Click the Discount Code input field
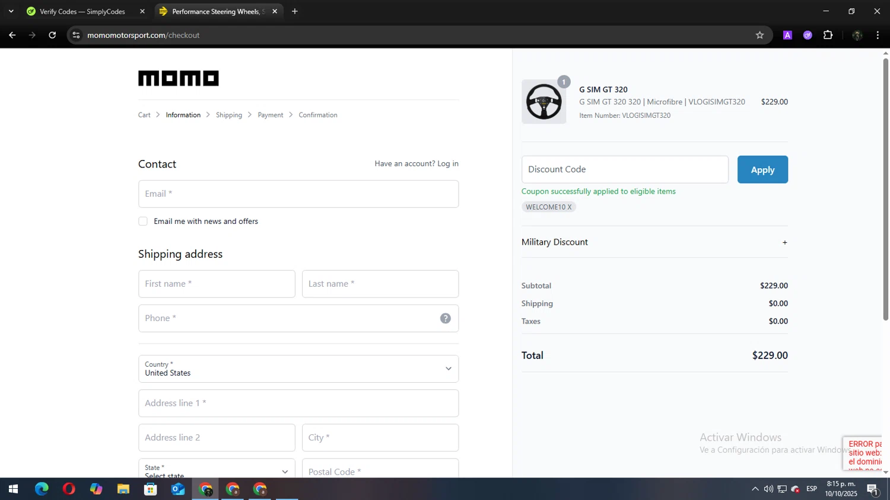This screenshot has width=890, height=500. point(625,169)
